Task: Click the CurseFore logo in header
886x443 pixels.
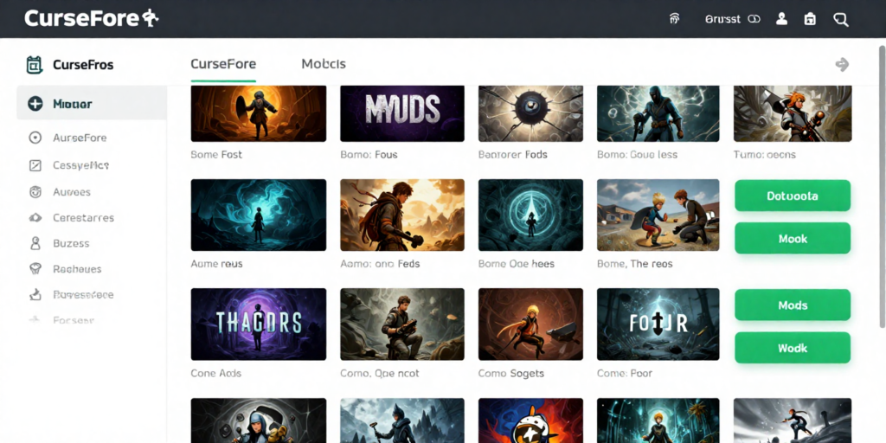Action: click(x=91, y=18)
